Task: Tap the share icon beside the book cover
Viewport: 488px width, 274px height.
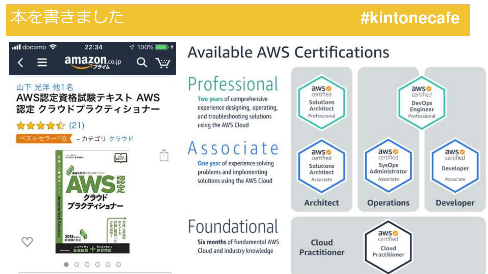Action: (164, 155)
